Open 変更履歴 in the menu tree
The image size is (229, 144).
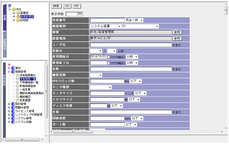[25, 100]
